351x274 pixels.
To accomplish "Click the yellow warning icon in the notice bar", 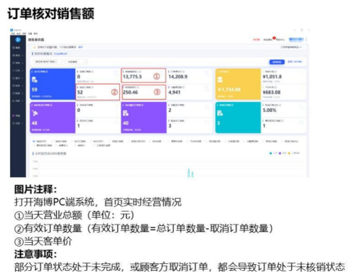I will click(x=35, y=47).
